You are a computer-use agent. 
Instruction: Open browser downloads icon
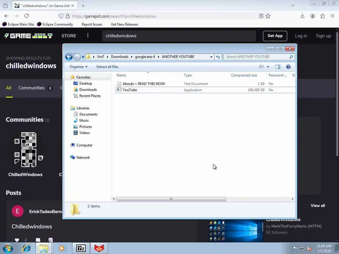pos(303,16)
